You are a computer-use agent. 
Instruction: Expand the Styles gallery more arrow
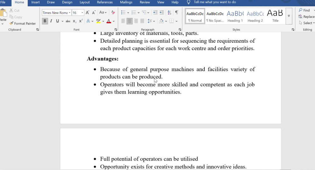pyautogui.click(x=289, y=16)
